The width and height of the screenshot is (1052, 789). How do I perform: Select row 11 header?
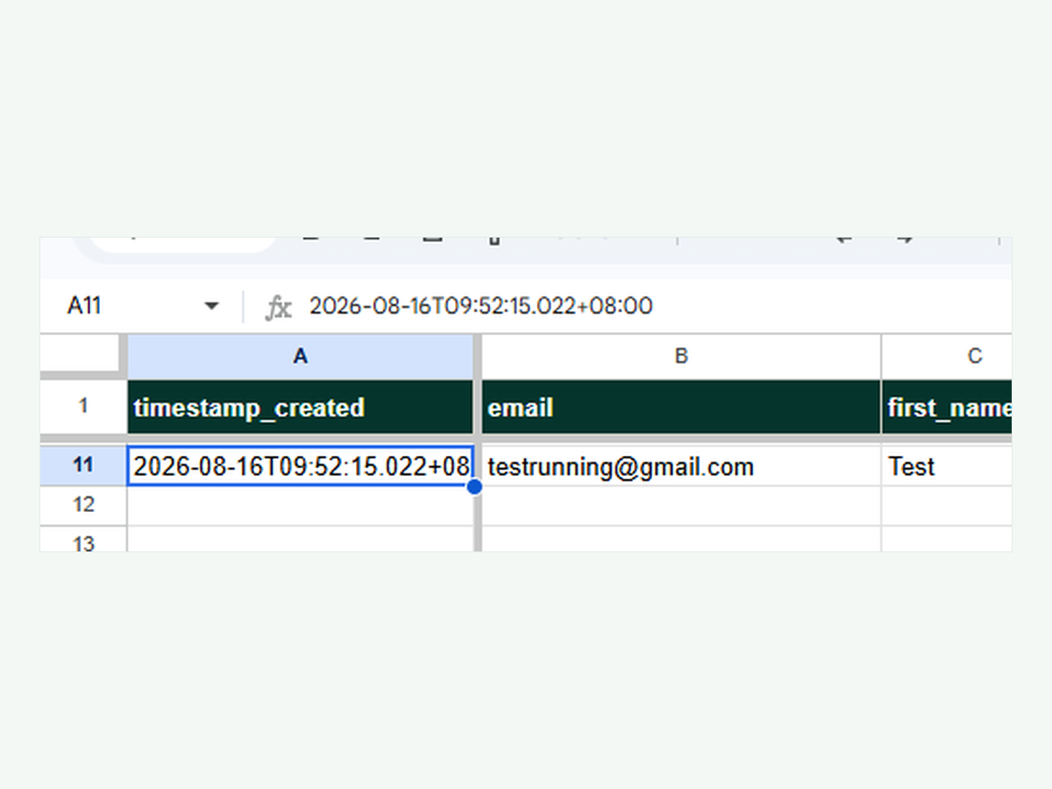click(83, 466)
